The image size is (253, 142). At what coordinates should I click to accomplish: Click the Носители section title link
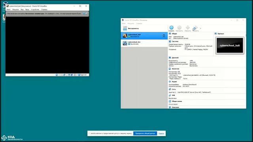pos(176,69)
